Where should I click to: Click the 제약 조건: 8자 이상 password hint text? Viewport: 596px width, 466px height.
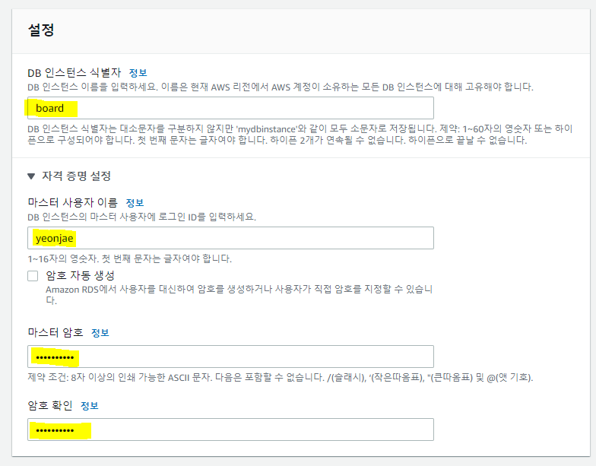281,377
